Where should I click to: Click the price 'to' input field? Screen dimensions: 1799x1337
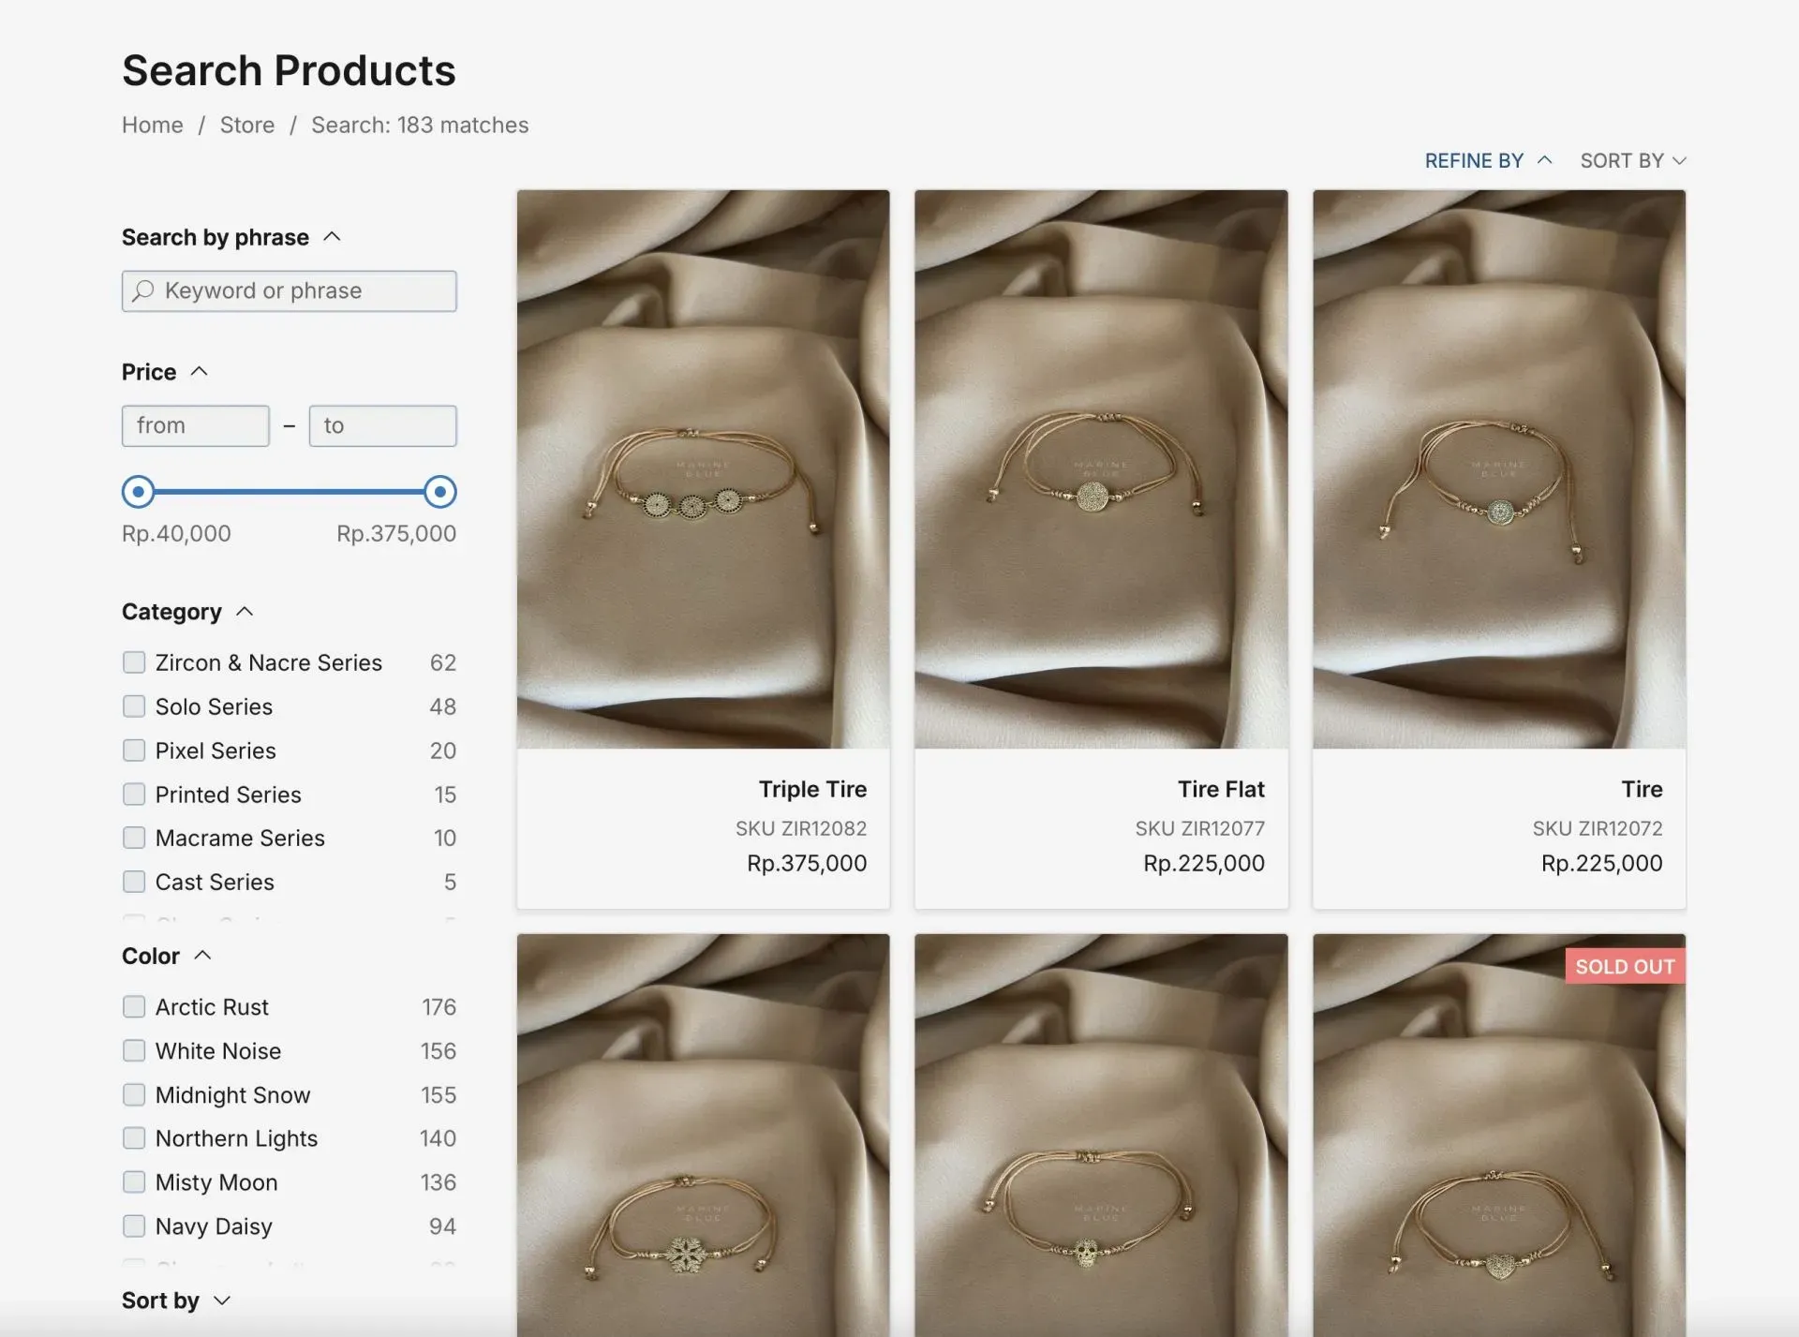[383, 426]
